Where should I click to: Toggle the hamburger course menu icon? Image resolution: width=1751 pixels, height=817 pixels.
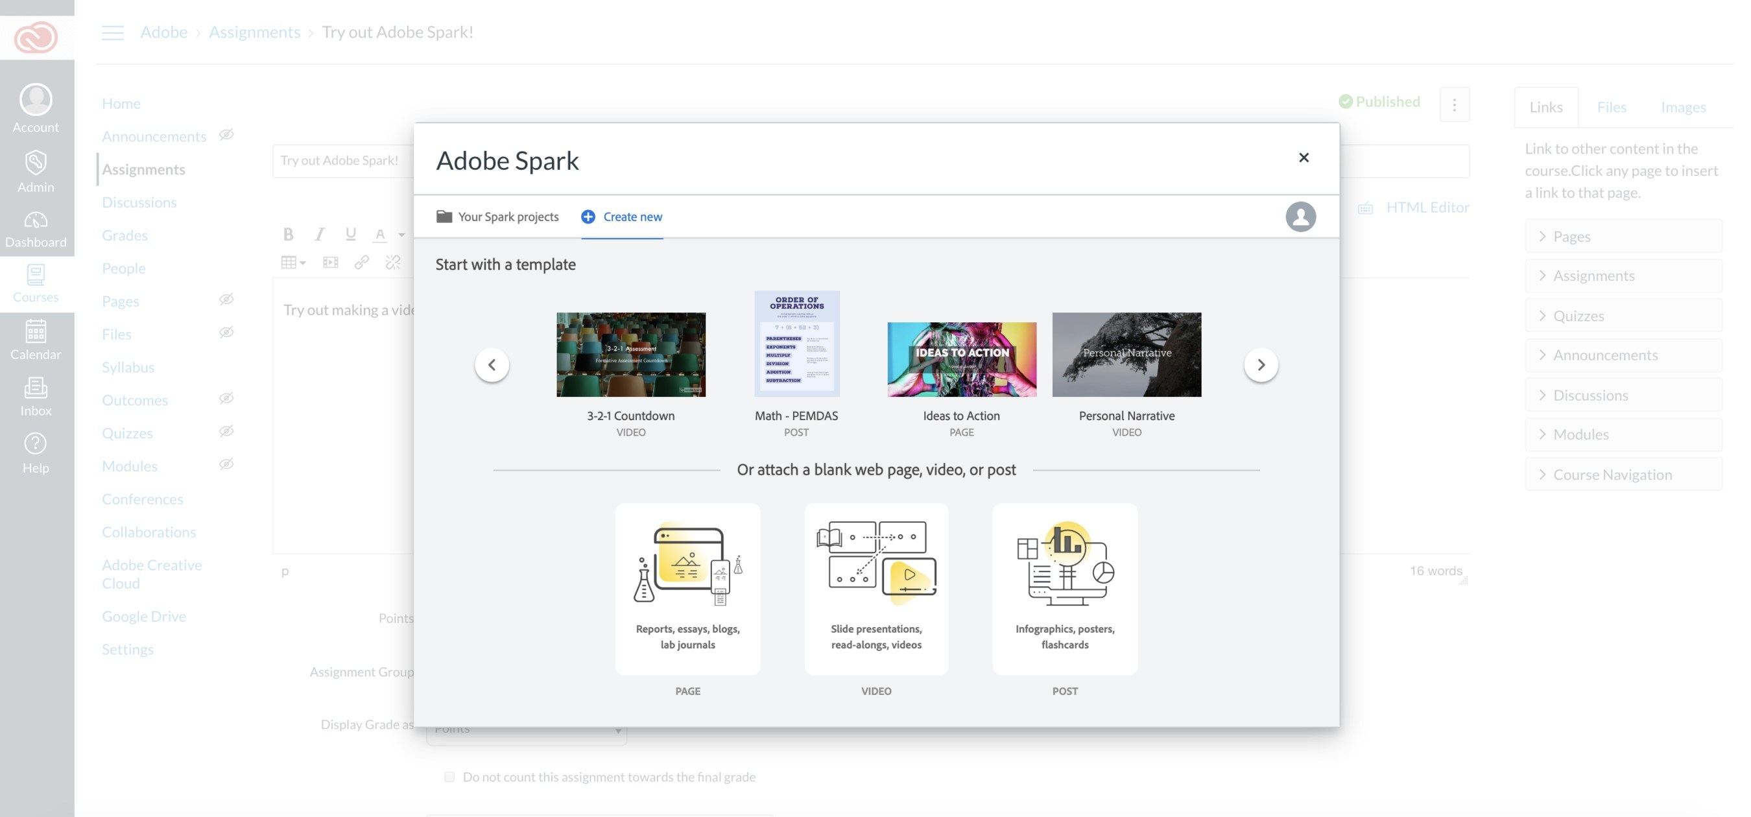click(x=113, y=32)
